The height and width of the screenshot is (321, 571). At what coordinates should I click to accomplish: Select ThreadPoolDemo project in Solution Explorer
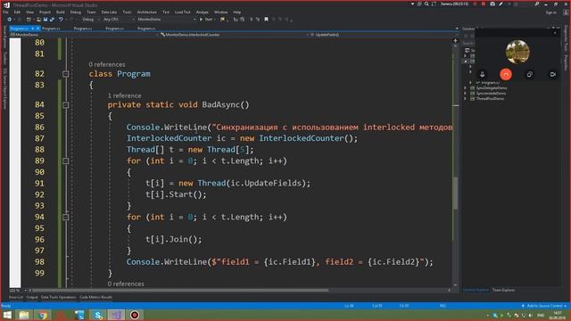click(x=490, y=99)
